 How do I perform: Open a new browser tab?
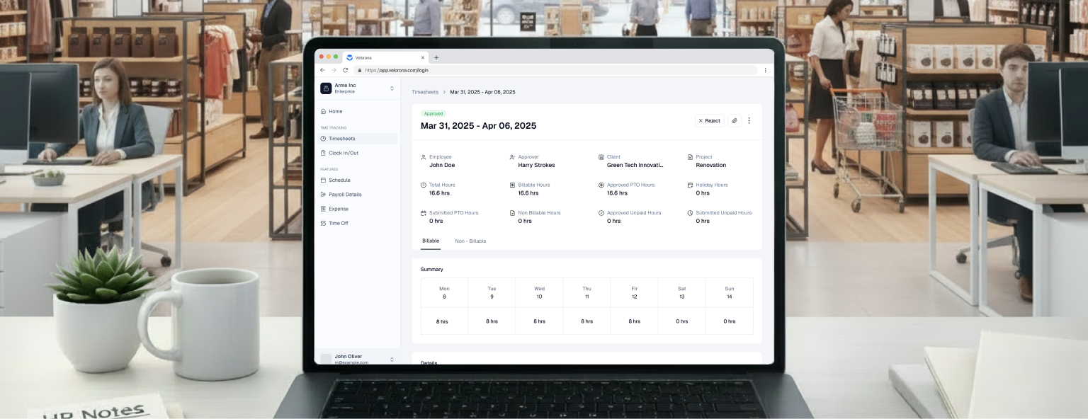click(436, 57)
